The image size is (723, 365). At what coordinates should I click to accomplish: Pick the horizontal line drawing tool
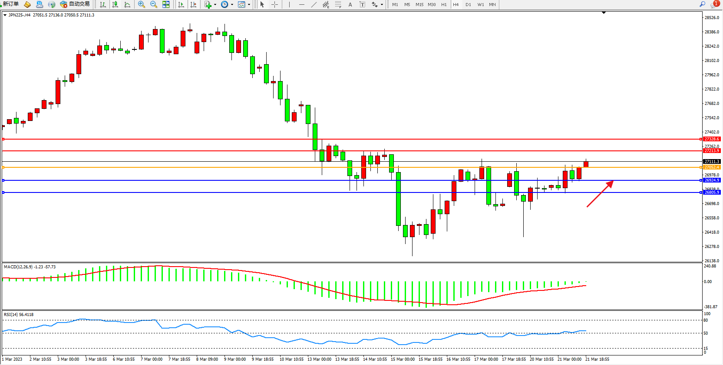(301, 5)
